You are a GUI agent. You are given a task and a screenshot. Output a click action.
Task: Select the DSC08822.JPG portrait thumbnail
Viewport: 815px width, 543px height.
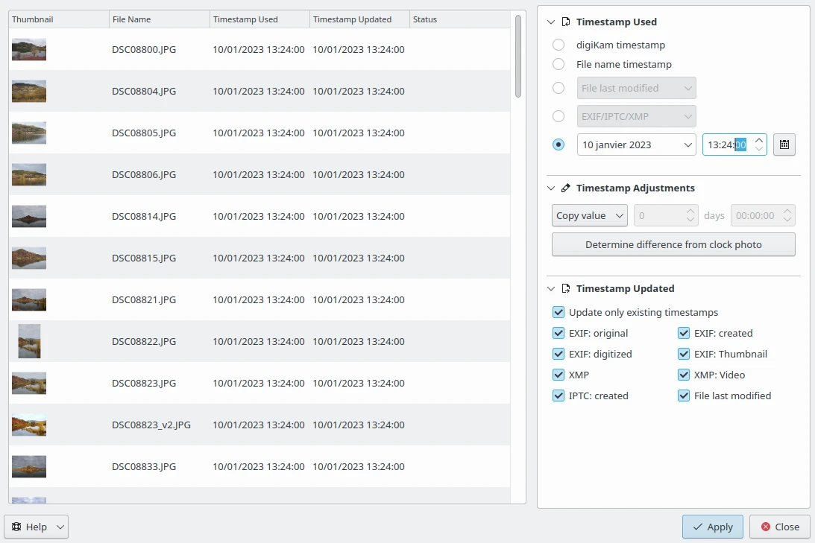(x=29, y=341)
